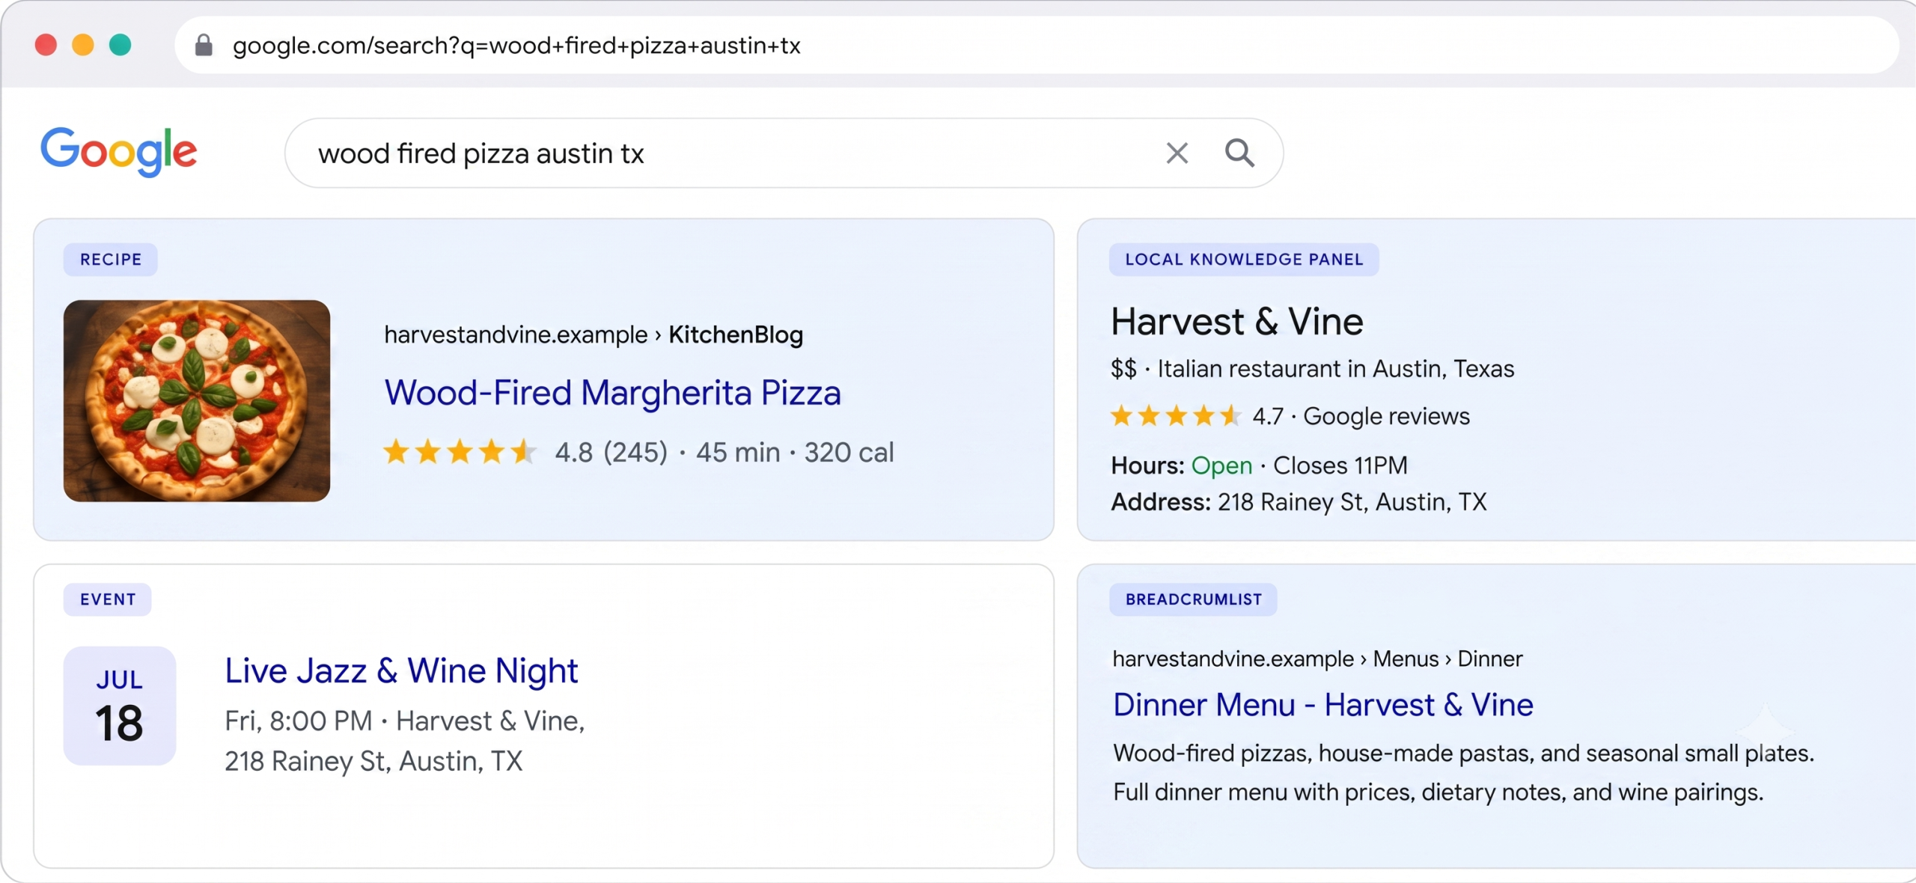Click the LOCAL KNOWLEDGE PANEL badge
Image resolution: width=1916 pixels, height=883 pixels.
1244,260
